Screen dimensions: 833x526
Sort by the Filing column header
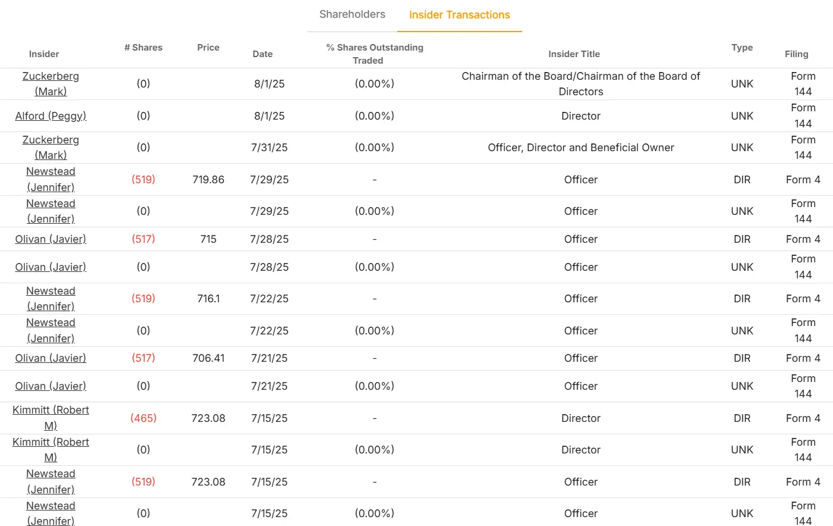click(796, 54)
